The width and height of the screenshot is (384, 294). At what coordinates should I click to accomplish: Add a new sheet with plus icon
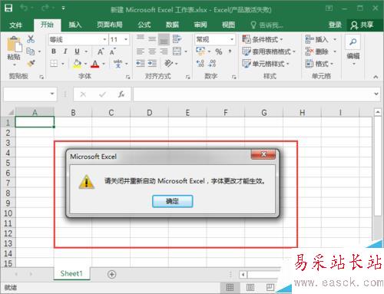point(111,274)
